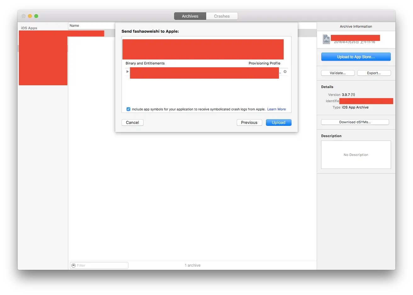Viewport: 413px width, 295px height.
Task: Click the green zoom window button
Action: [x=36, y=16]
